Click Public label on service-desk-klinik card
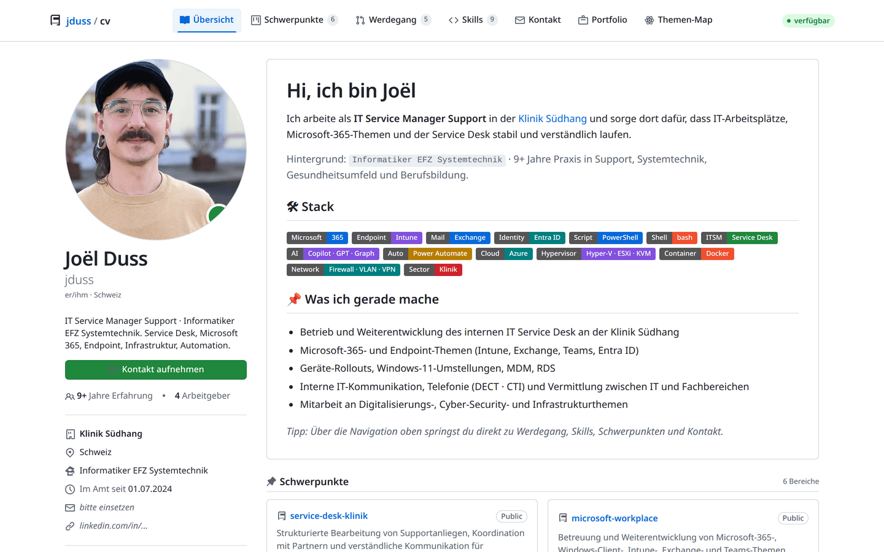This screenshot has width=884, height=552. [511, 516]
